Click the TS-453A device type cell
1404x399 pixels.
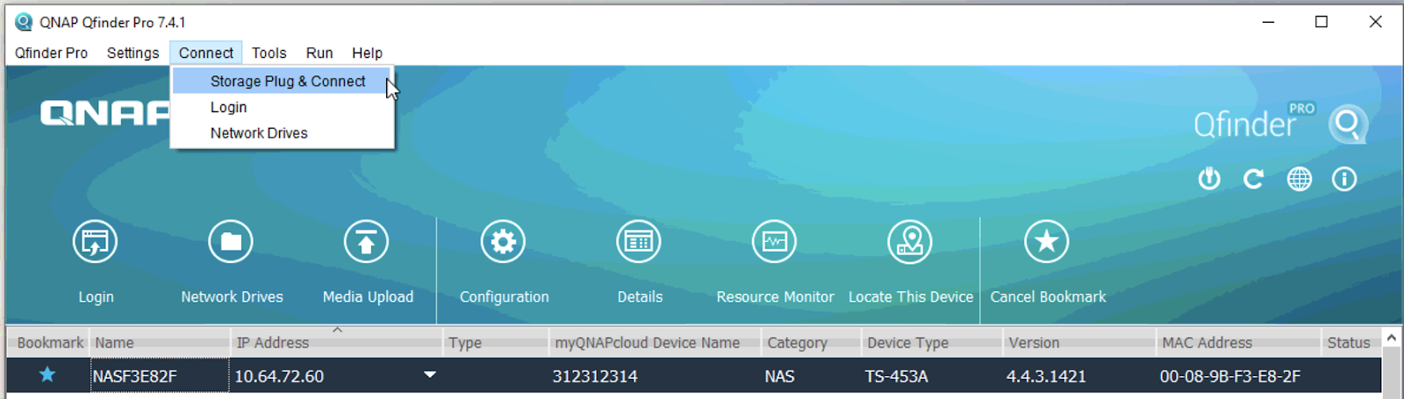pos(897,376)
